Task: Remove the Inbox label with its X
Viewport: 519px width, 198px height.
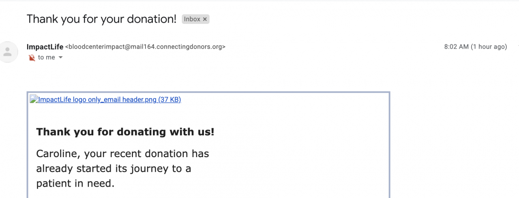Action: point(205,19)
